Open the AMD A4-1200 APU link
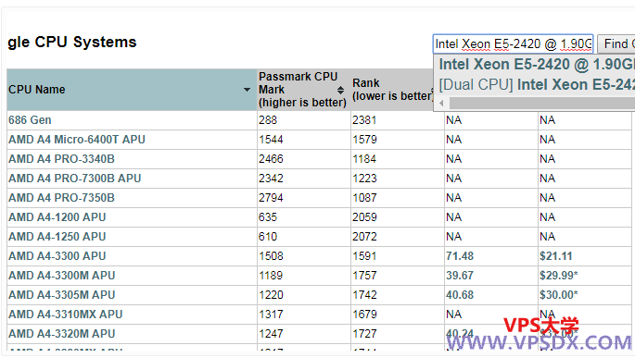 coord(57,217)
